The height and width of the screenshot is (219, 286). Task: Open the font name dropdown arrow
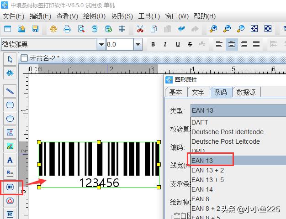point(101,44)
